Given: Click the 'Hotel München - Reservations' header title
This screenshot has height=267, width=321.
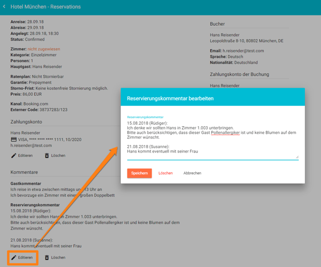Looking at the screenshot, I should click(x=45, y=7).
